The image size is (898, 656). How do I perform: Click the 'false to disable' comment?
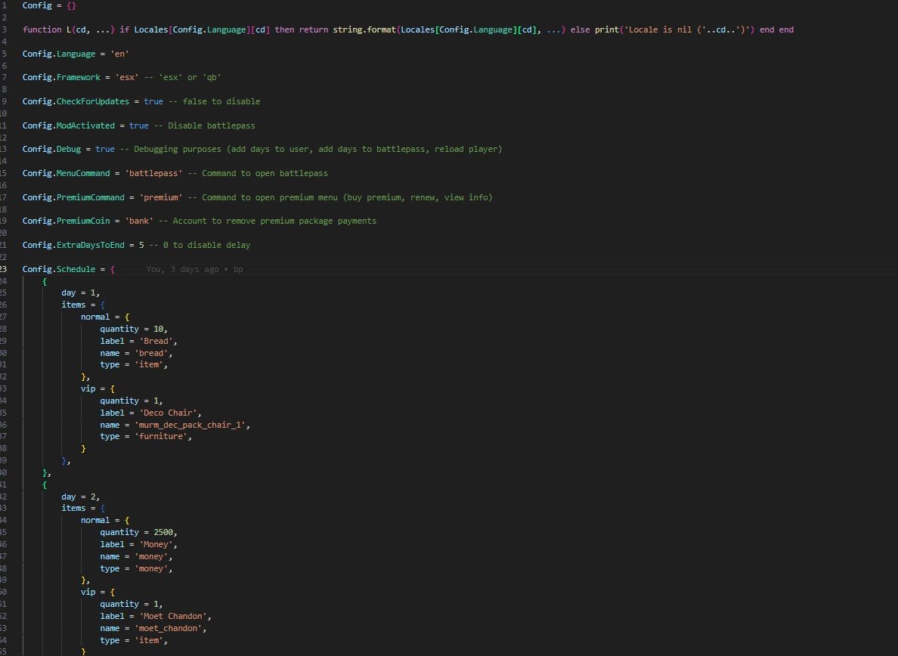click(x=221, y=101)
